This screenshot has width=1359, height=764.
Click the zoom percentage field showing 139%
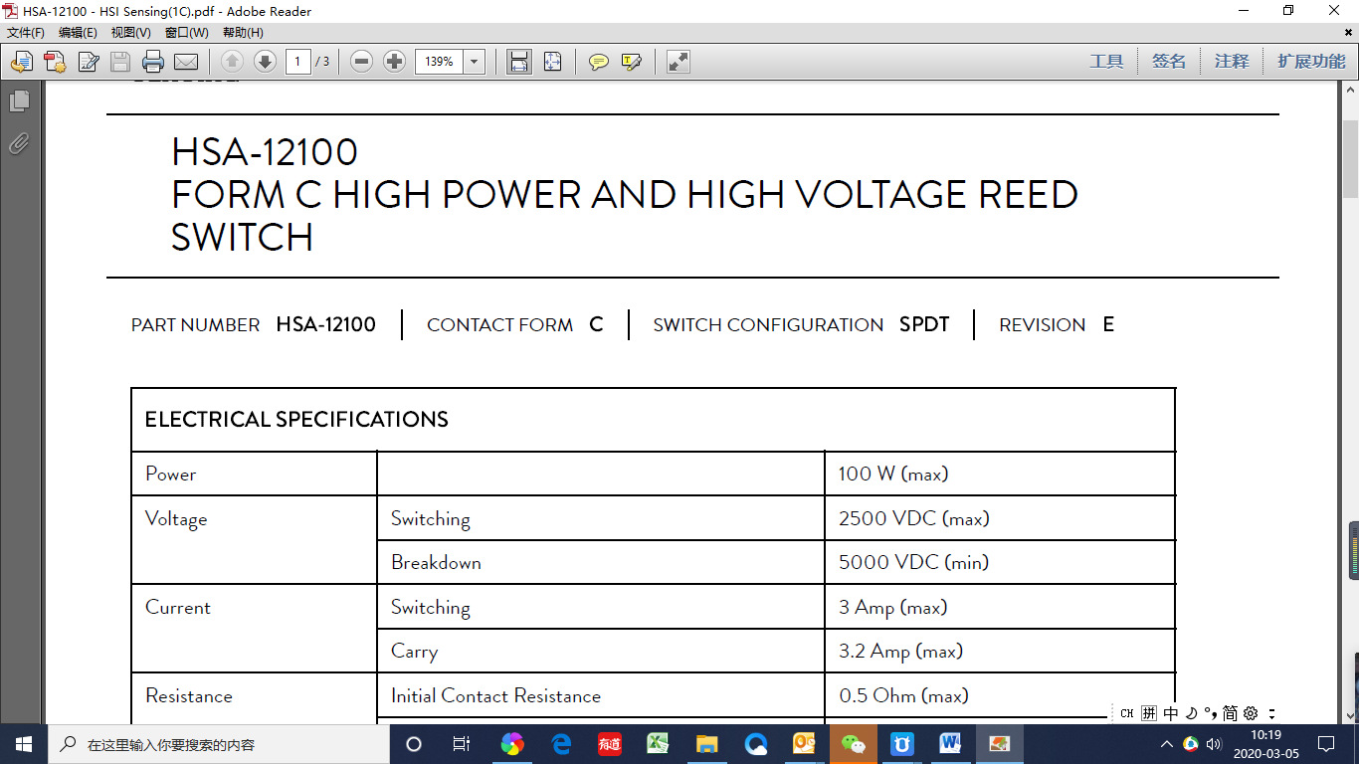pos(440,62)
